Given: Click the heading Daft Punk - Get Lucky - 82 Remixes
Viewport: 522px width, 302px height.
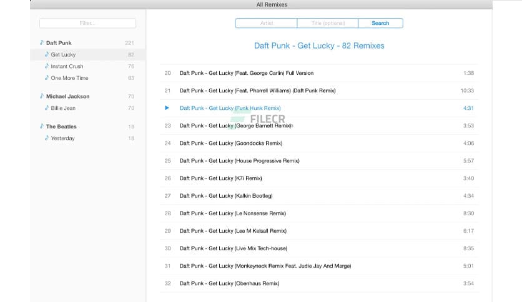Looking at the screenshot, I should [x=319, y=46].
